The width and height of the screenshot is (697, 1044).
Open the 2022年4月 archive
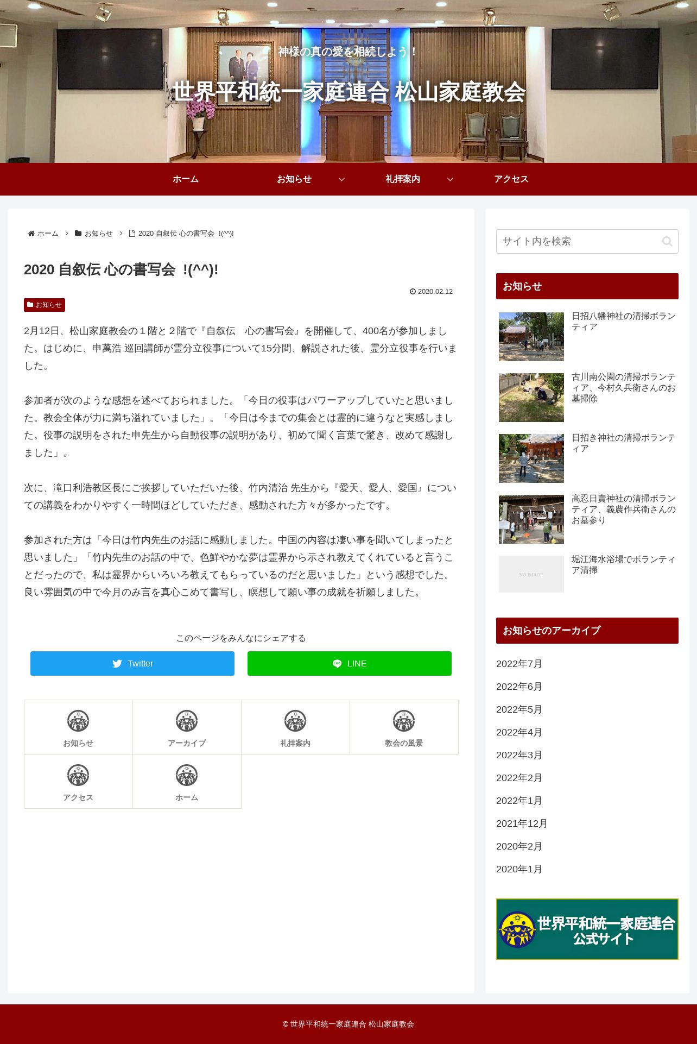pyautogui.click(x=519, y=732)
